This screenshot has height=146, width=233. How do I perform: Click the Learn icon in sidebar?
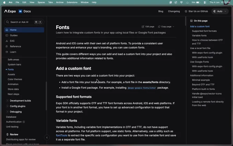(7, 52)
